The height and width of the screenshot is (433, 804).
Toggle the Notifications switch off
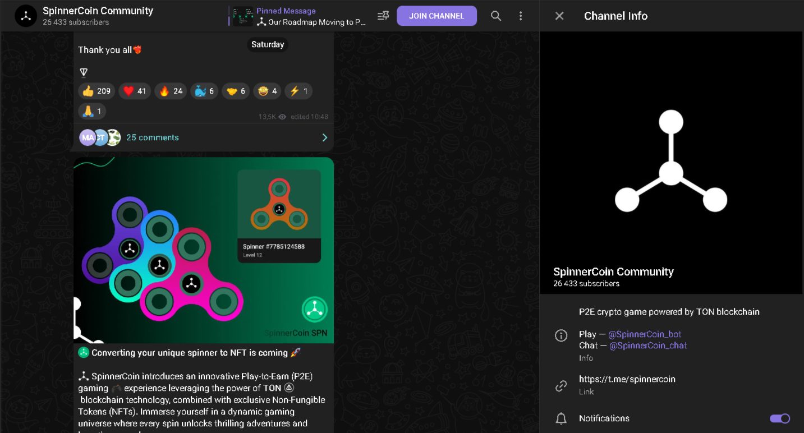click(780, 418)
